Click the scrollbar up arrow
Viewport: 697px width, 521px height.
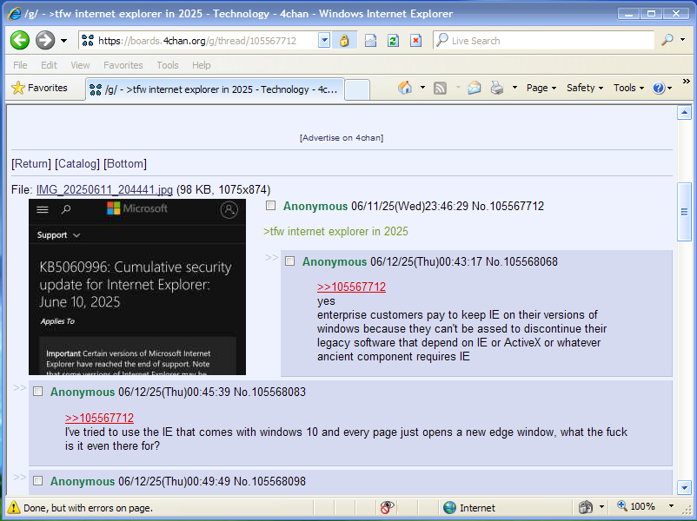point(684,112)
